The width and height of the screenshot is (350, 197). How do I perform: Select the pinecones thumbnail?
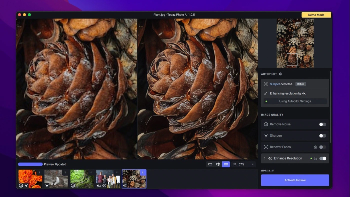click(134, 179)
